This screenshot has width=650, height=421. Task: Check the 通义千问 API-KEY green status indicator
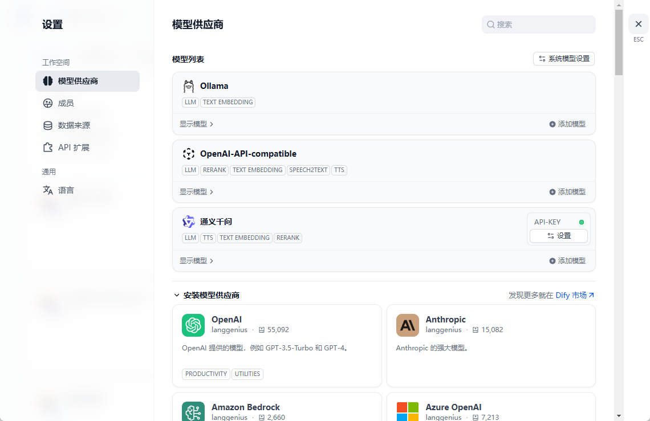(x=582, y=222)
